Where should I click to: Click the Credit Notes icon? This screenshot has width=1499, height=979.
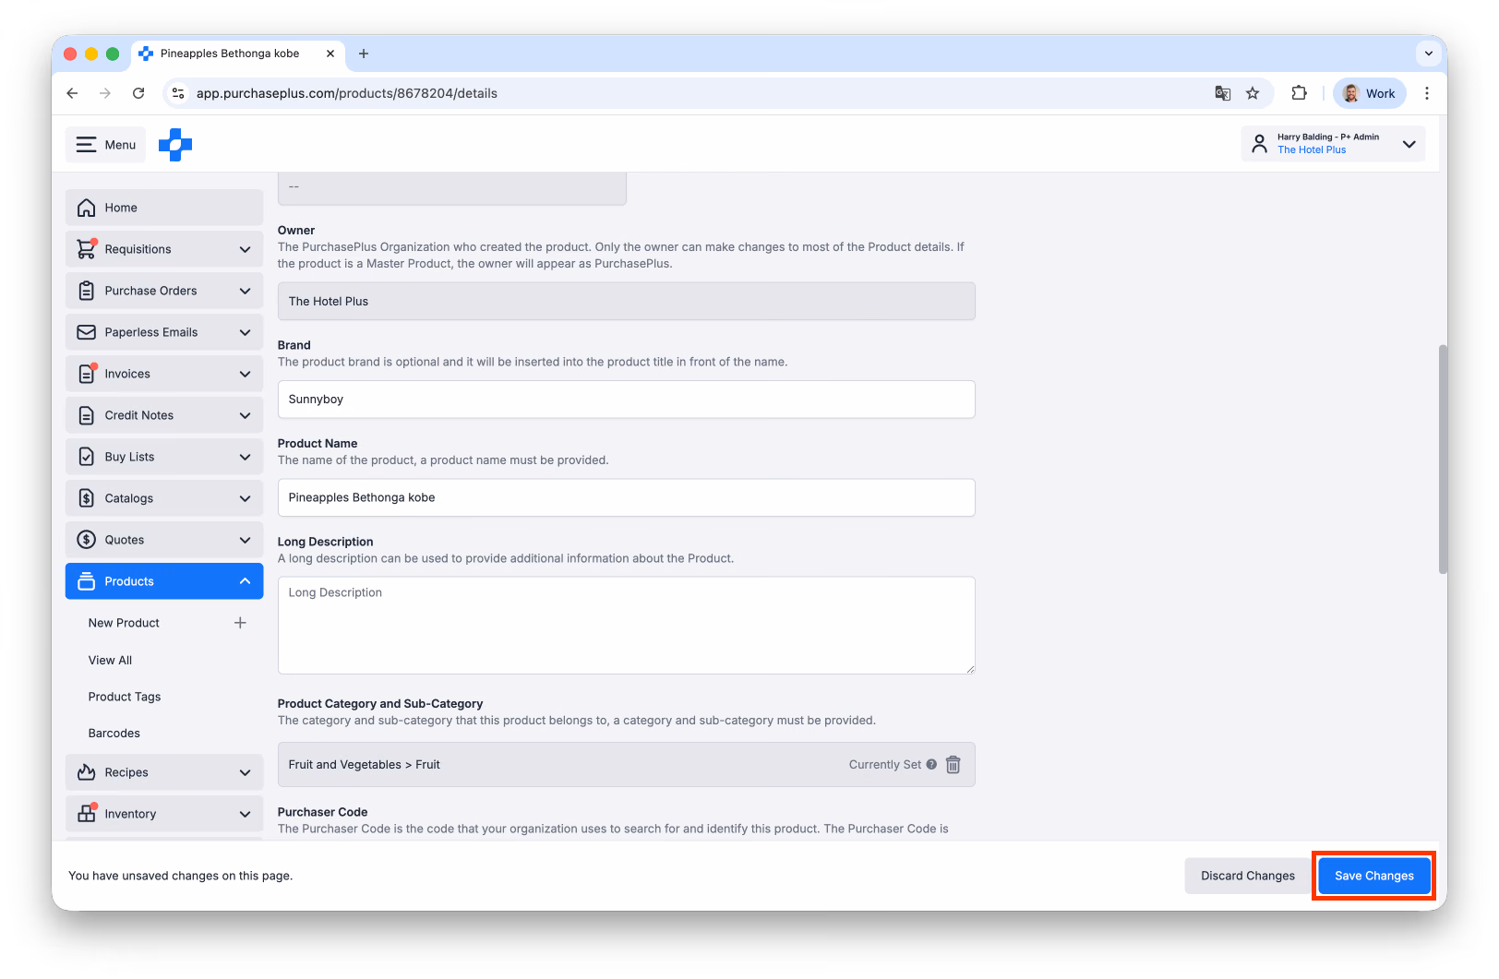coord(86,415)
